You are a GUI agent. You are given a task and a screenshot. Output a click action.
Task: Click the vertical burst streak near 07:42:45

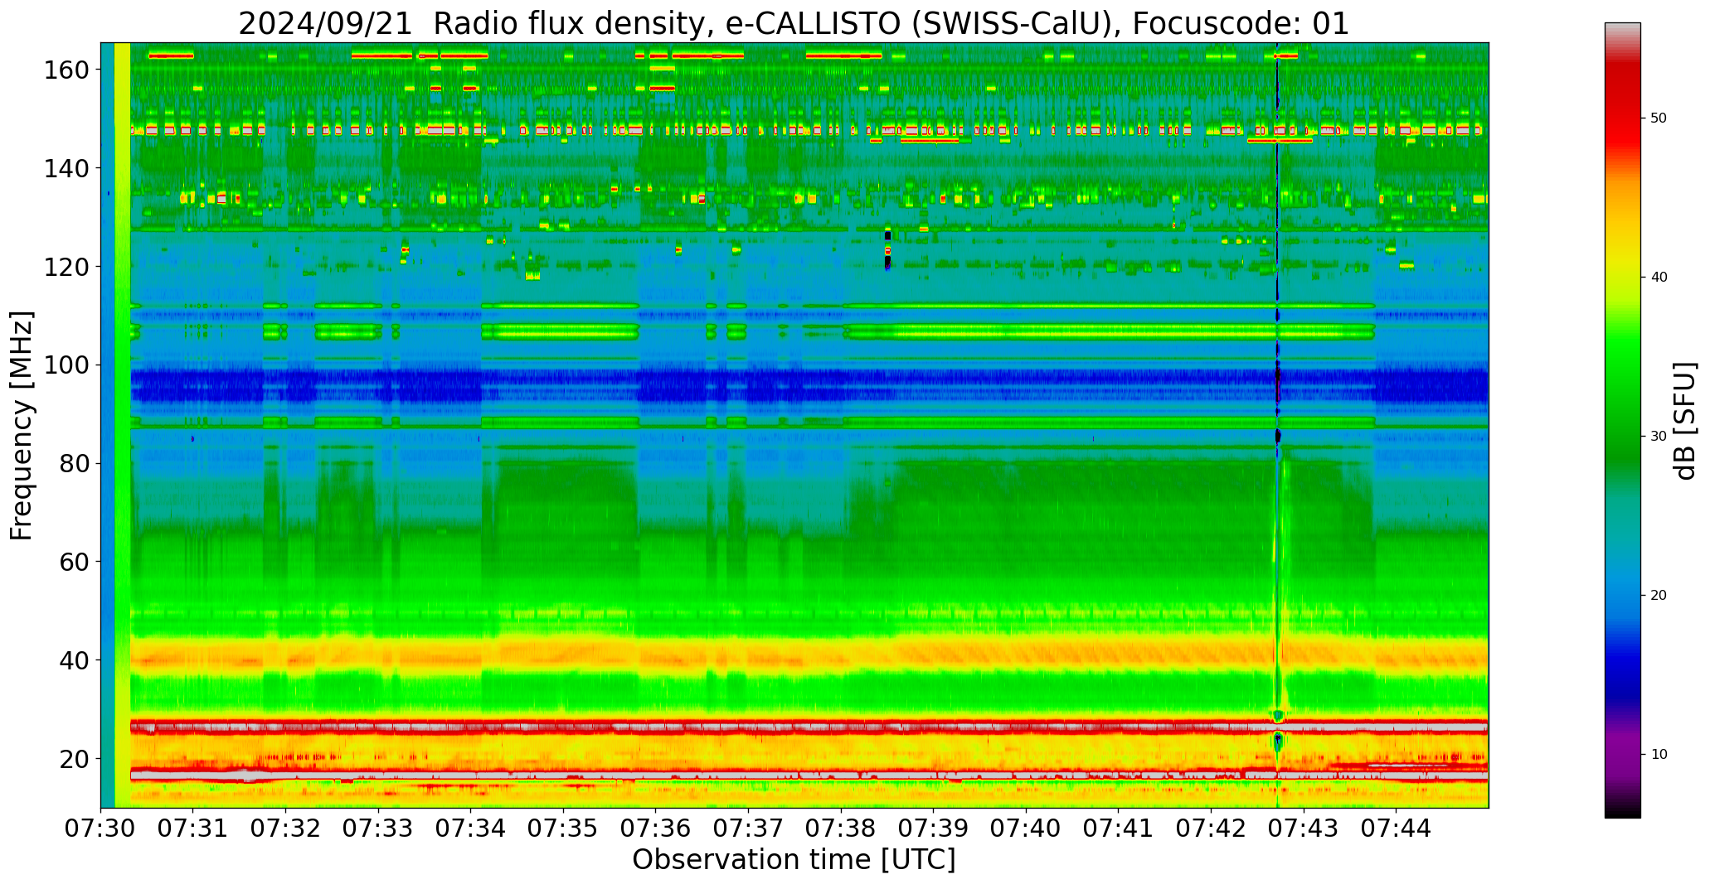[1278, 425]
